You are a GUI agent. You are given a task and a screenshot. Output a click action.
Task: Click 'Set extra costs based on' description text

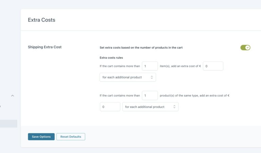point(141,48)
